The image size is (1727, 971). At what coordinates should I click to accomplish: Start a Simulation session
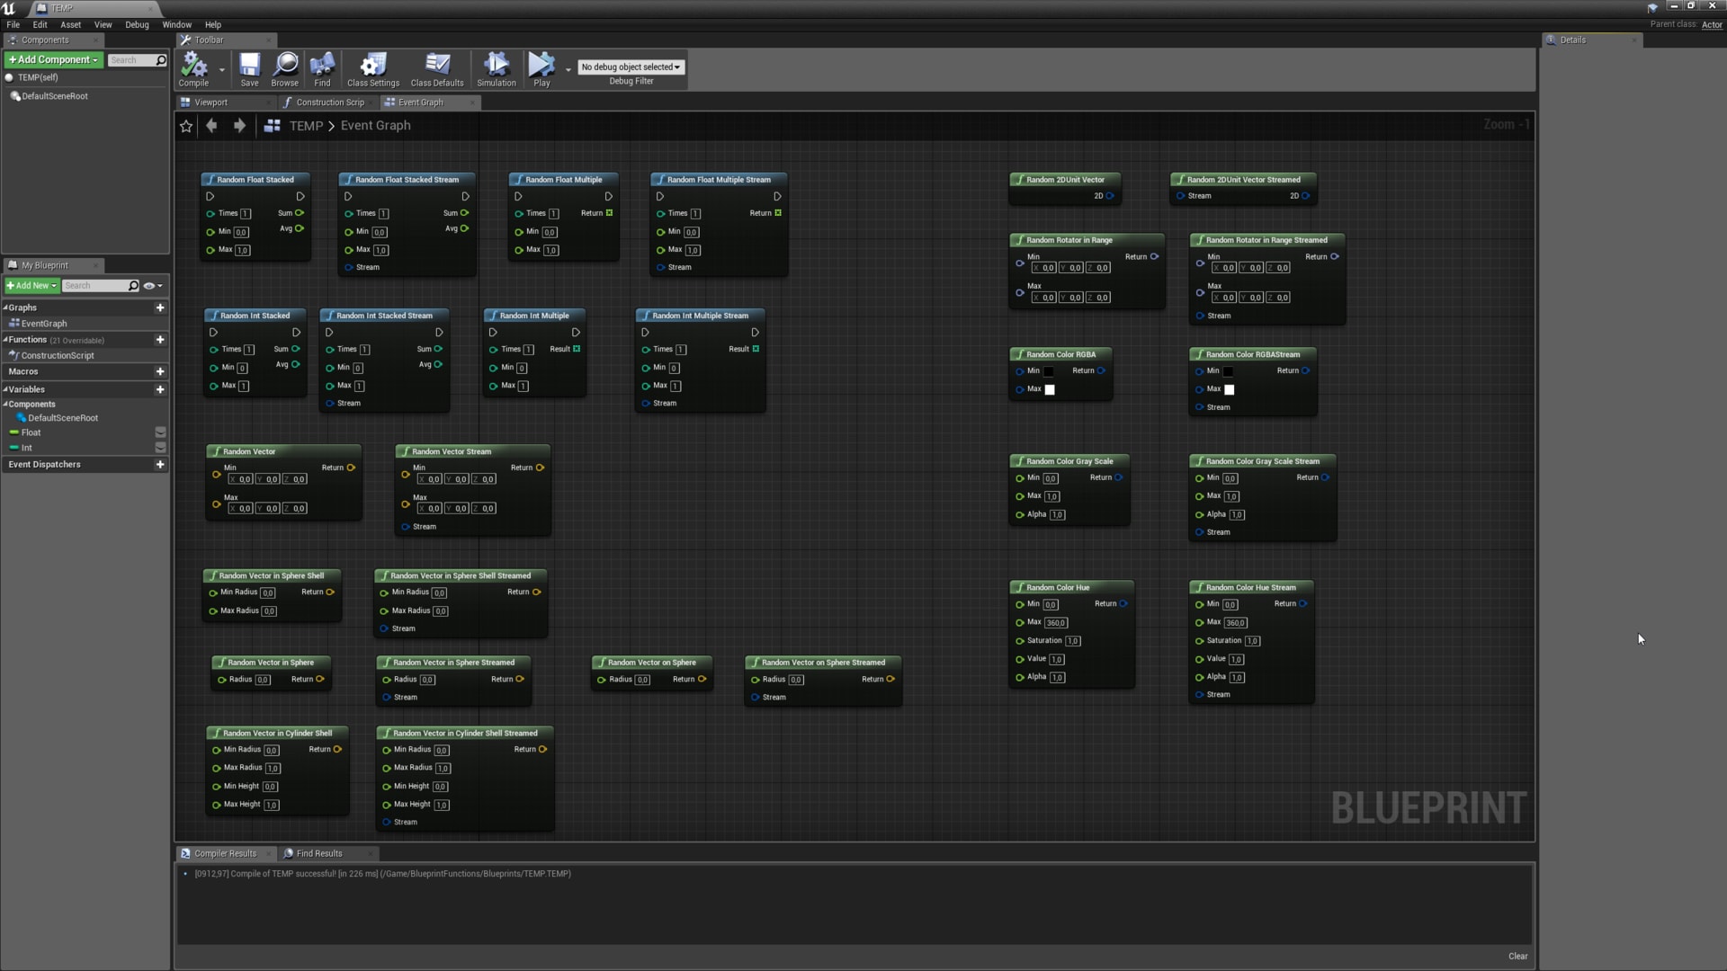click(496, 67)
